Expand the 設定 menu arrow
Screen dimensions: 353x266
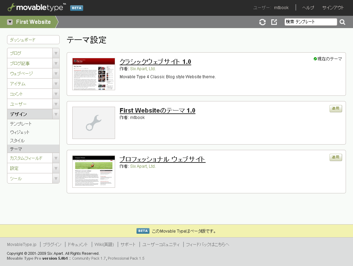(56, 168)
